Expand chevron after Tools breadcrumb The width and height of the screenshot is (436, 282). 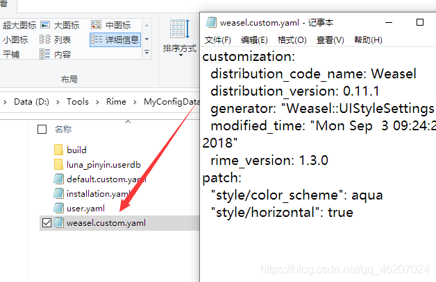pyautogui.click(x=97, y=102)
